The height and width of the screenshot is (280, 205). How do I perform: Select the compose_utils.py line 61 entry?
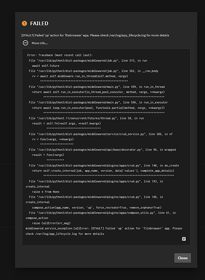pos(101,215)
